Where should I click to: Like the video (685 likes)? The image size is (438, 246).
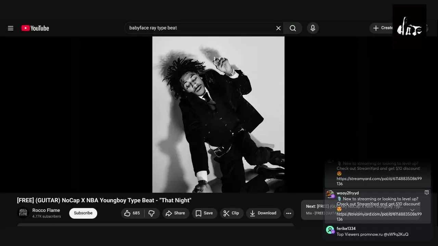(132, 213)
